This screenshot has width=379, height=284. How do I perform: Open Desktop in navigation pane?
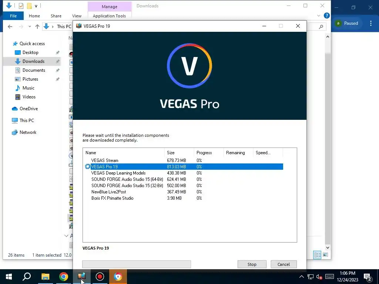pyautogui.click(x=30, y=53)
